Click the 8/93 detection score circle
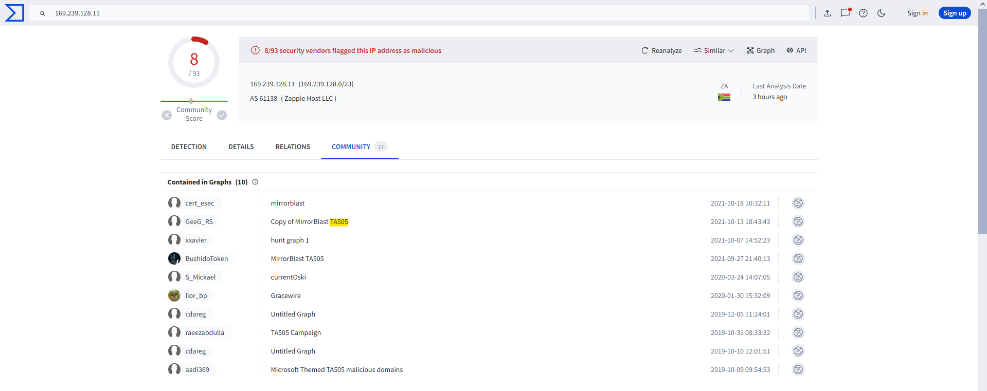 [194, 62]
